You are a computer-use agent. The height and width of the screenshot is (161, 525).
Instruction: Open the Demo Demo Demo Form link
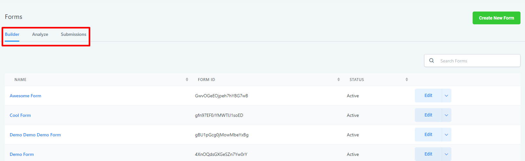coord(35,135)
